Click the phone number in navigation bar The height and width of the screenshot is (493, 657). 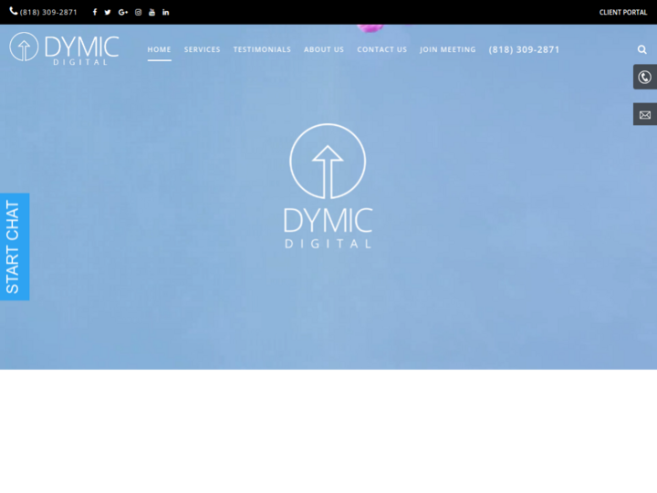click(524, 49)
